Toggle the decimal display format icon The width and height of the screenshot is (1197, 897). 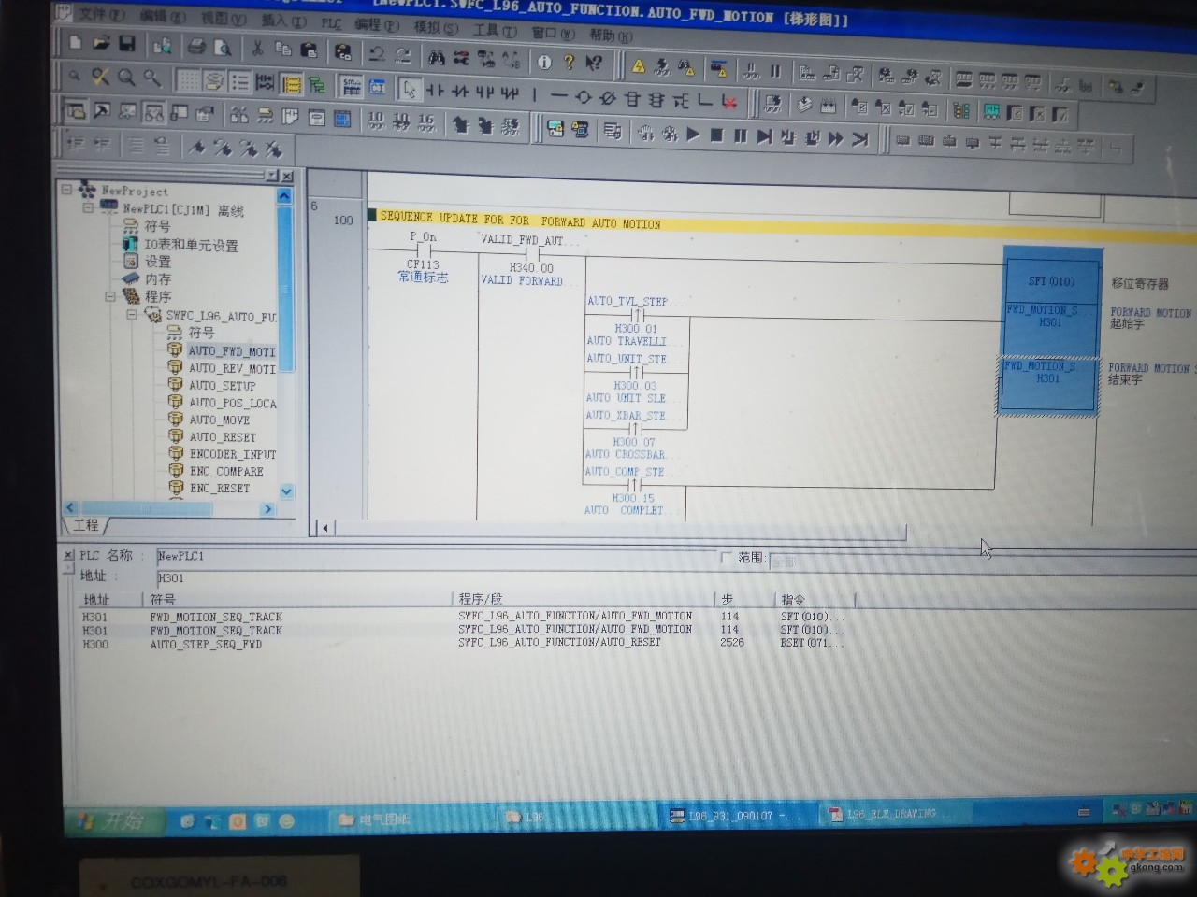376,121
